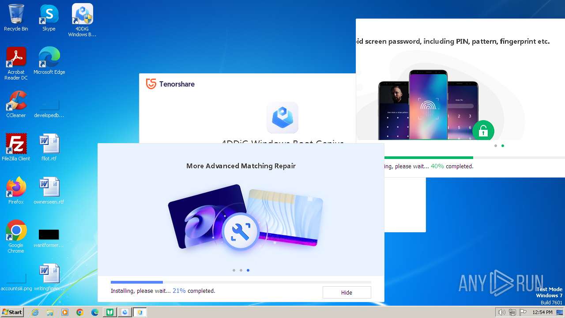
Task: Open the media player taskbar icon
Action: point(65,312)
